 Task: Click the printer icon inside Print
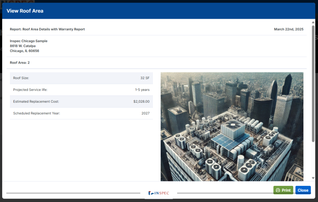tap(278, 190)
